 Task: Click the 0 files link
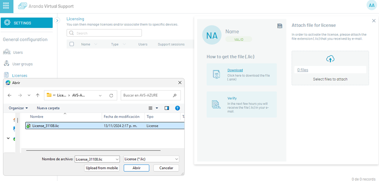tap(303, 70)
